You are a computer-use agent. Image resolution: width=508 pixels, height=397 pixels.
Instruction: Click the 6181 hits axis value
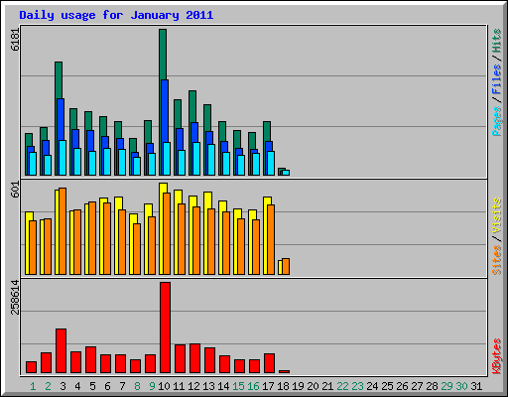(15, 40)
